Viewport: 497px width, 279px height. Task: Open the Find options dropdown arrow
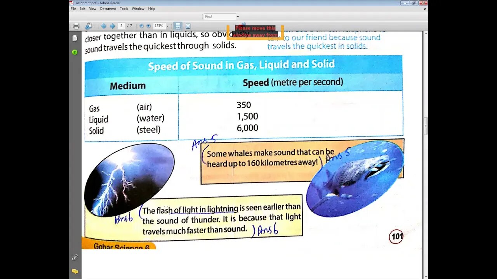238,17
